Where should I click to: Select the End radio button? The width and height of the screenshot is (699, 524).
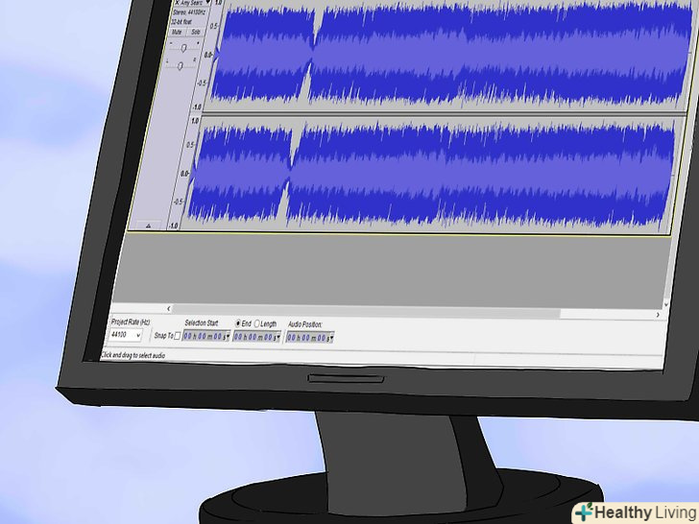[237, 323]
